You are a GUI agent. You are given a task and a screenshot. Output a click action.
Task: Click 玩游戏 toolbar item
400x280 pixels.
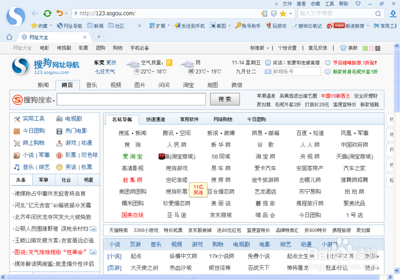276,26
